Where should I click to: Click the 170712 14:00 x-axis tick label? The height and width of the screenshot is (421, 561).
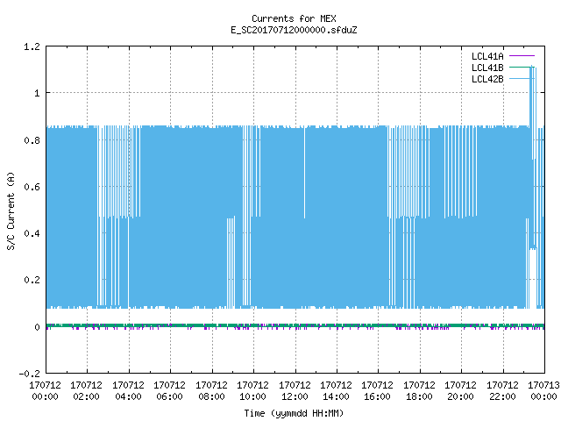pyautogui.click(x=336, y=391)
